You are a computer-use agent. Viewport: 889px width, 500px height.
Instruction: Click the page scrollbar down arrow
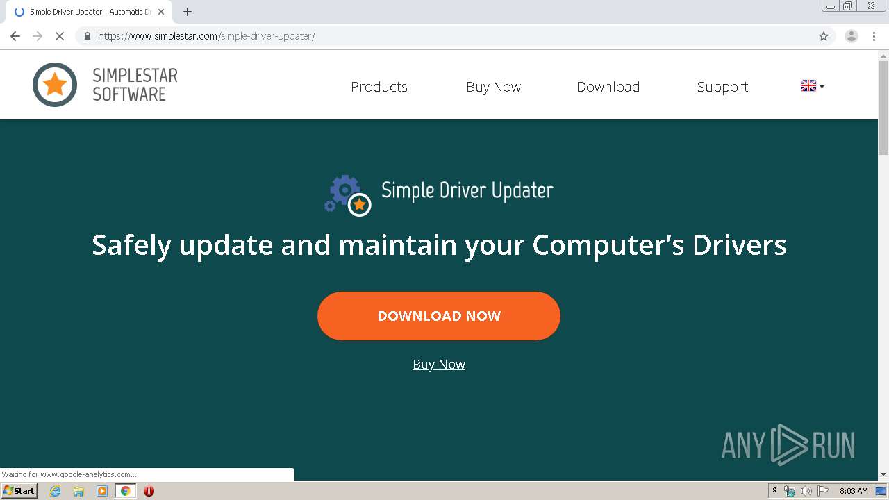[883, 475]
